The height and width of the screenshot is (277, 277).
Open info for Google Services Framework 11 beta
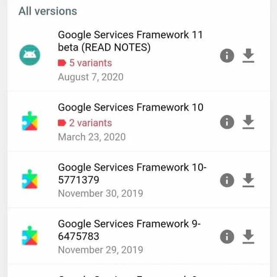point(227,55)
